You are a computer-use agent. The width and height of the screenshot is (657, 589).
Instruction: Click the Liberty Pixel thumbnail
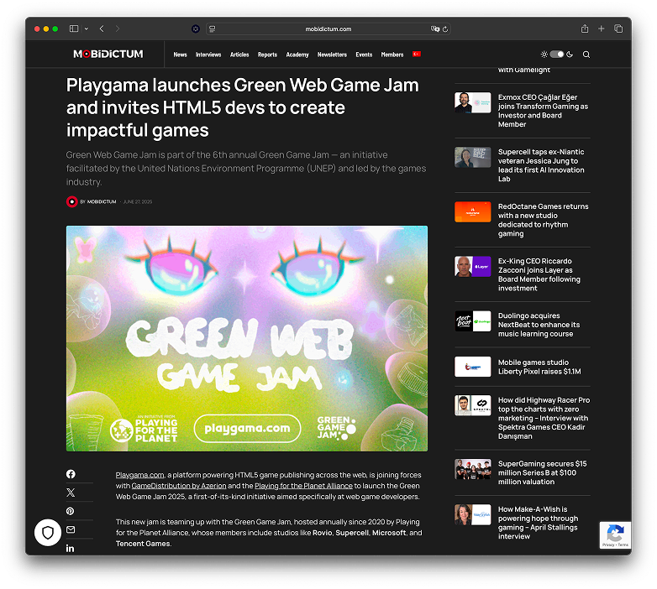pyautogui.click(x=473, y=367)
